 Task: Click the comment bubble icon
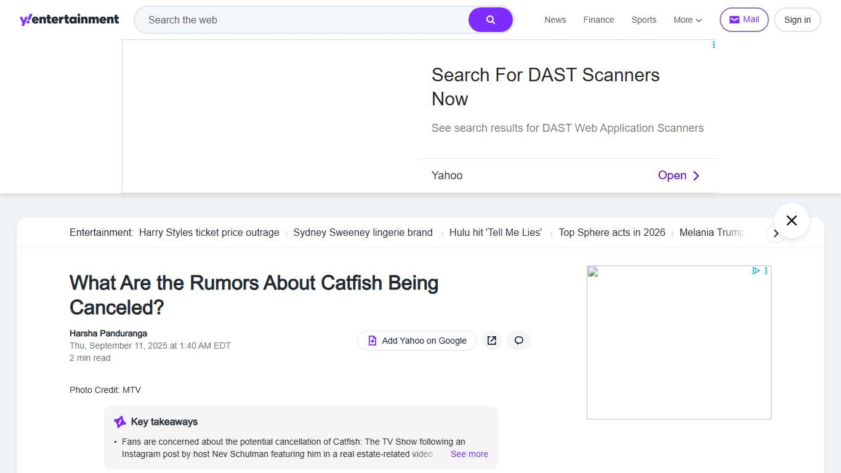[518, 340]
